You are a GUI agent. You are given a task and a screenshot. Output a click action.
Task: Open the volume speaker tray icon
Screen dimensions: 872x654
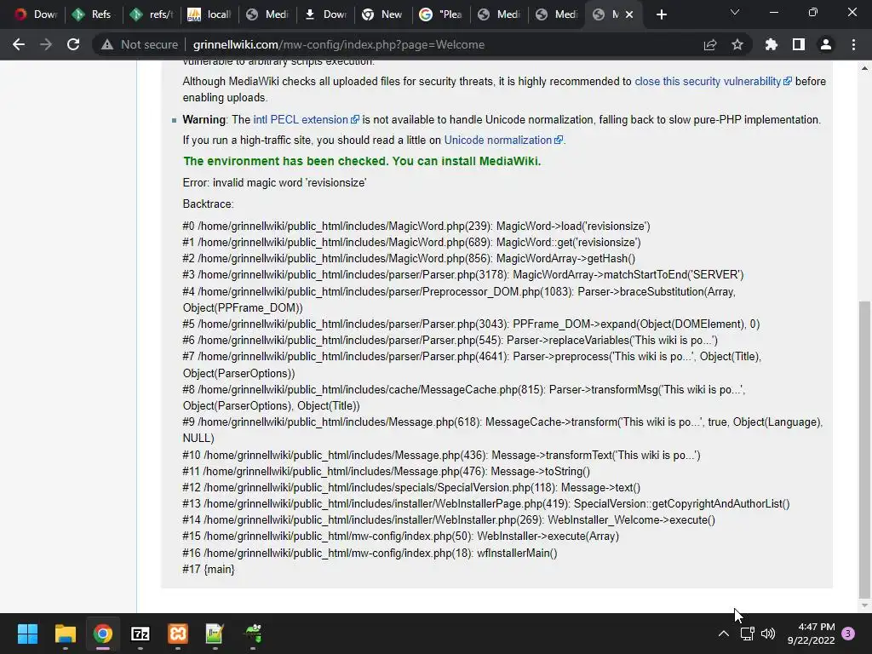point(768,634)
